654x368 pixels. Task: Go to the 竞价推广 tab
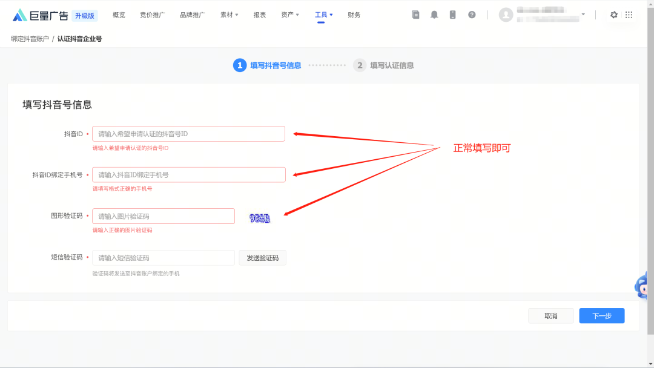(152, 15)
